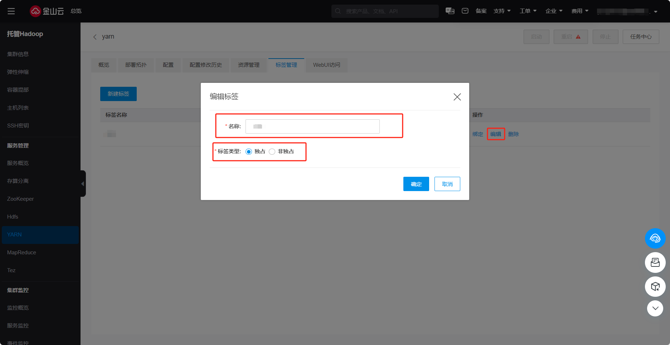Screen dimensions: 670x345
Task: Click the 启动 button
Action: (537, 37)
